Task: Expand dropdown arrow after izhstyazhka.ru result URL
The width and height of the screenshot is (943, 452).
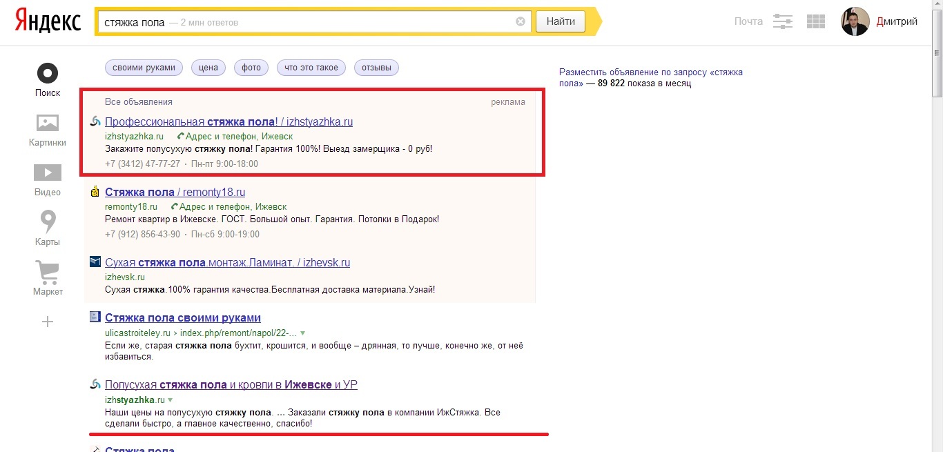Action: coord(170,400)
